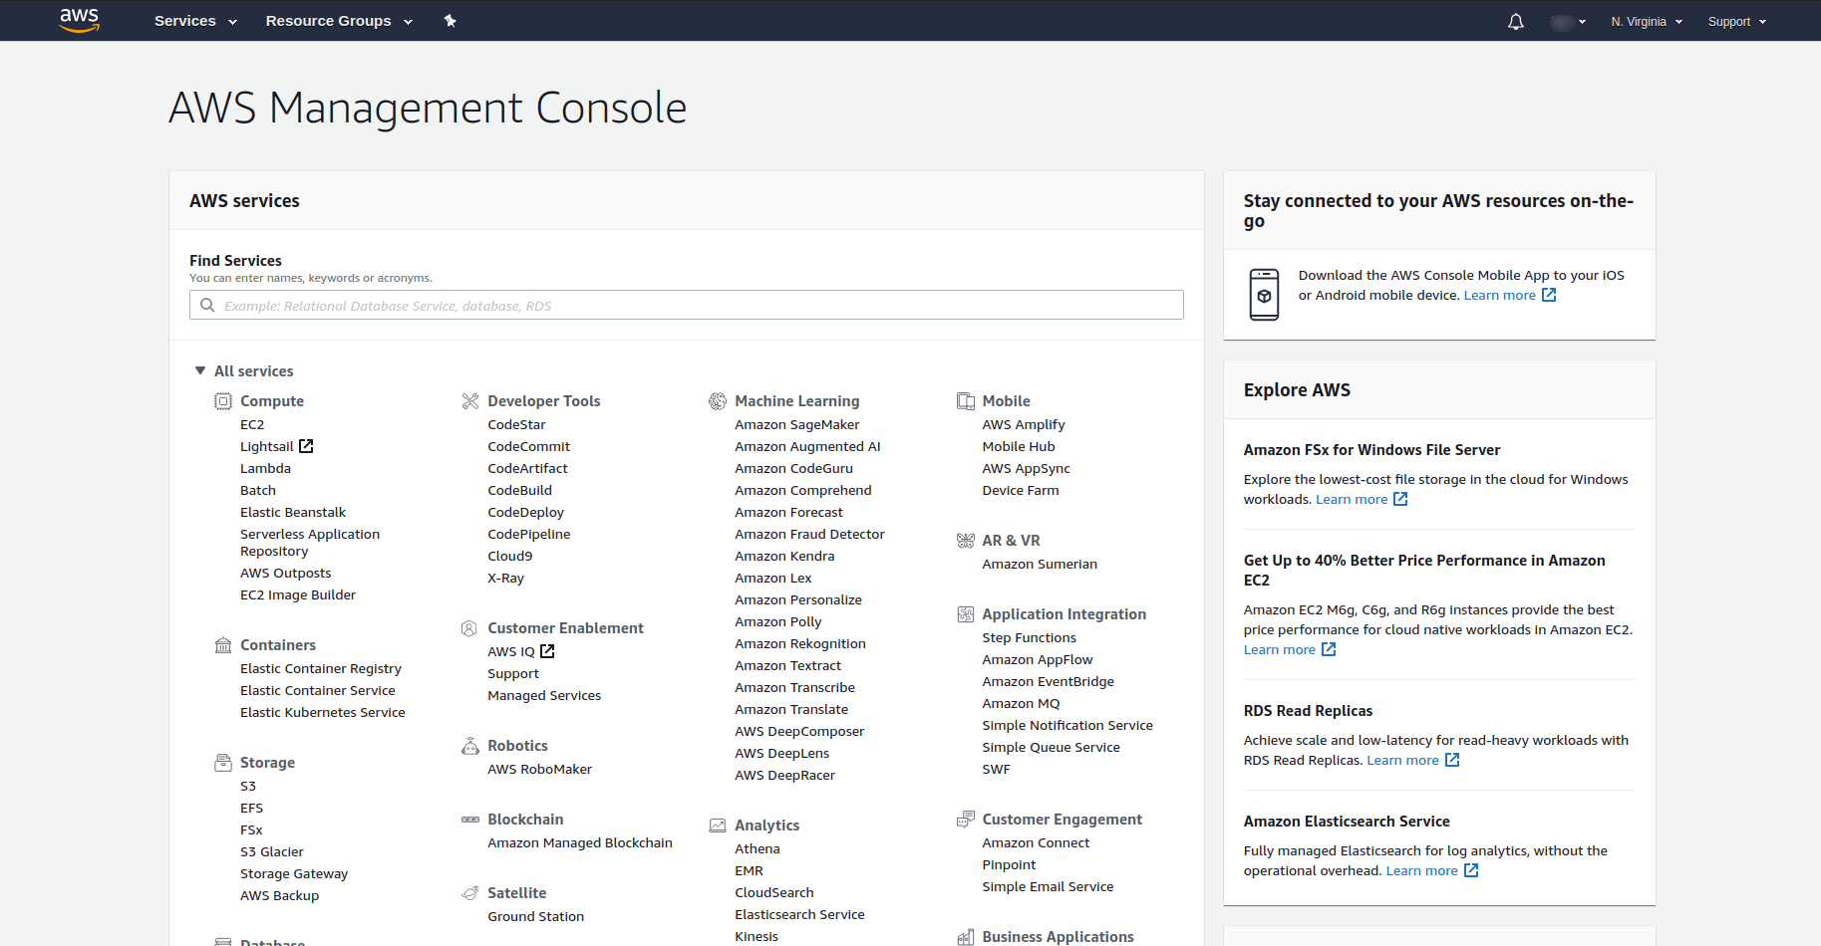Open S3 storage service

[x=248, y=787]
